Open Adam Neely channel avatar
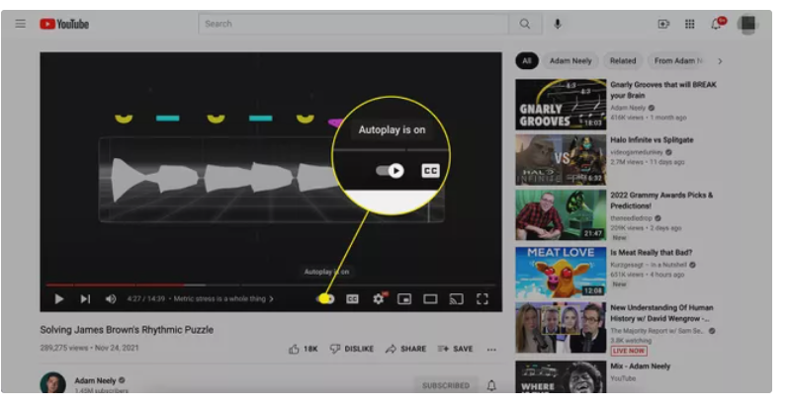The width and height of the screenshot is (789, 405). pyautogui.click(x=52, y=383)
